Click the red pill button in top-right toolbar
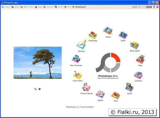 click(149, 7)
